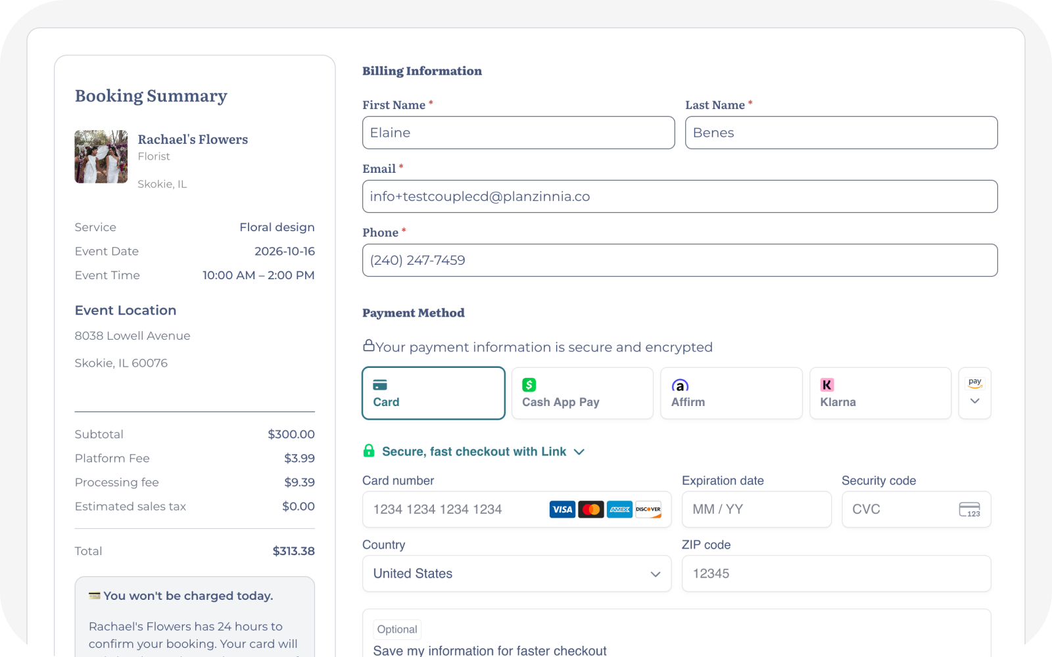The height and width of the screenshot is (657, 1052).
Task: Click the credit card emoji icon
Action: click(x=95, y=595)
